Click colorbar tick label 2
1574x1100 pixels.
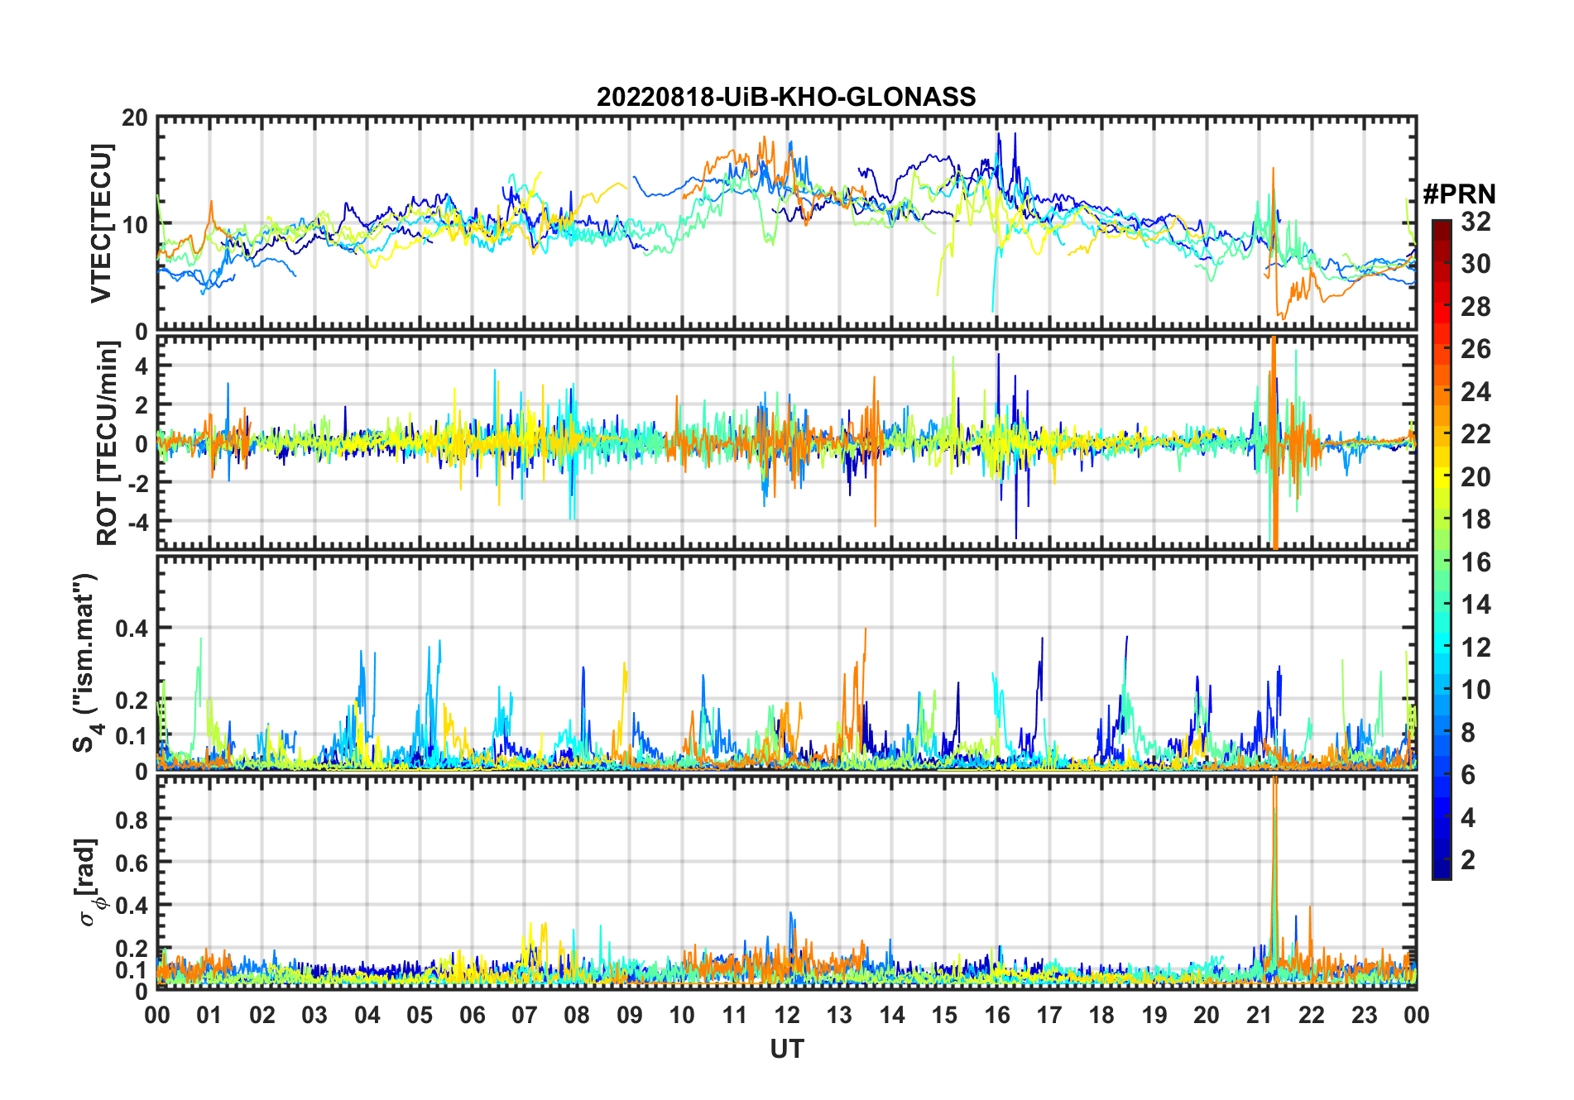click(1468, 860)
